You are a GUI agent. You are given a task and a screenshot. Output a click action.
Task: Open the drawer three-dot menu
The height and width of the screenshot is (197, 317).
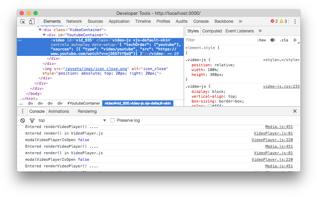(22, 111)
